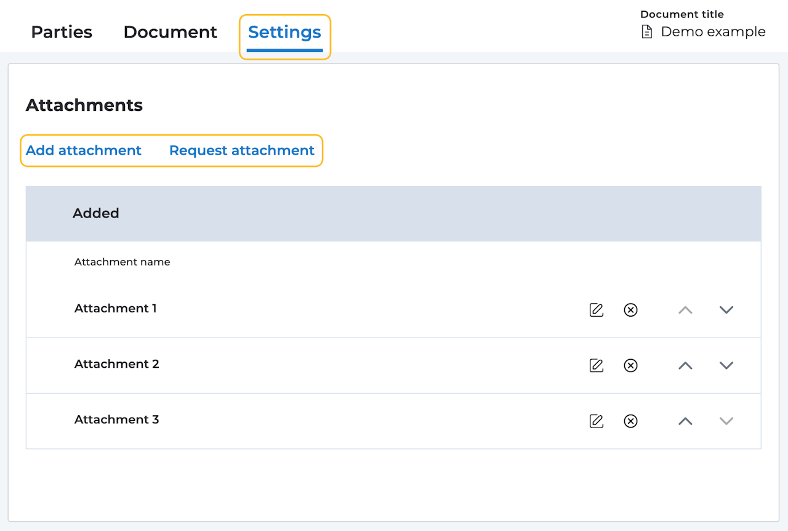Image resolution: width=788 pixels, height=531 pixels.
Task: Click greyed down arrow on Attachment 3
Action: click(x=726, y=421)
